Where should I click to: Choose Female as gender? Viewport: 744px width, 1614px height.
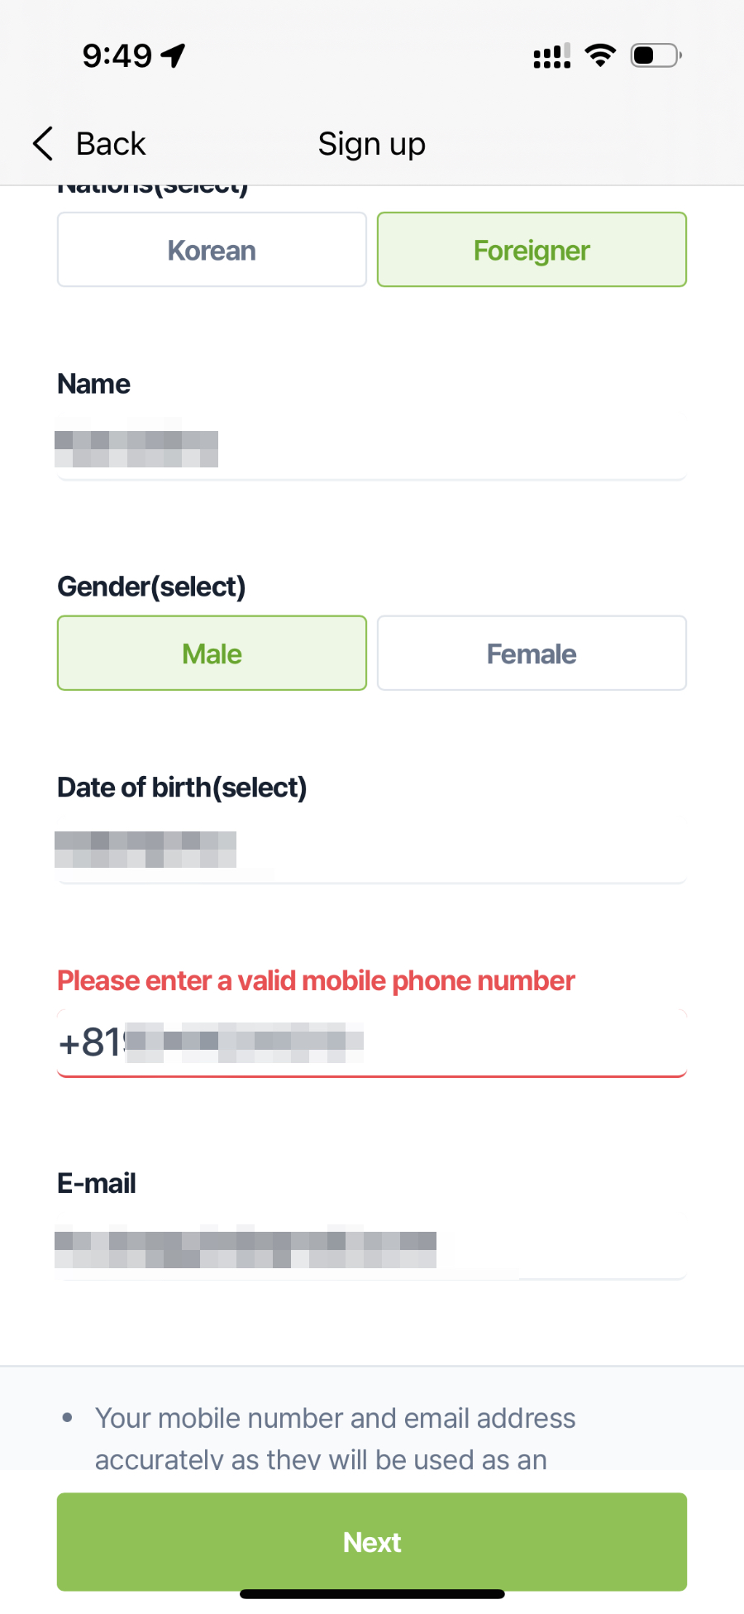pos(532,654)
